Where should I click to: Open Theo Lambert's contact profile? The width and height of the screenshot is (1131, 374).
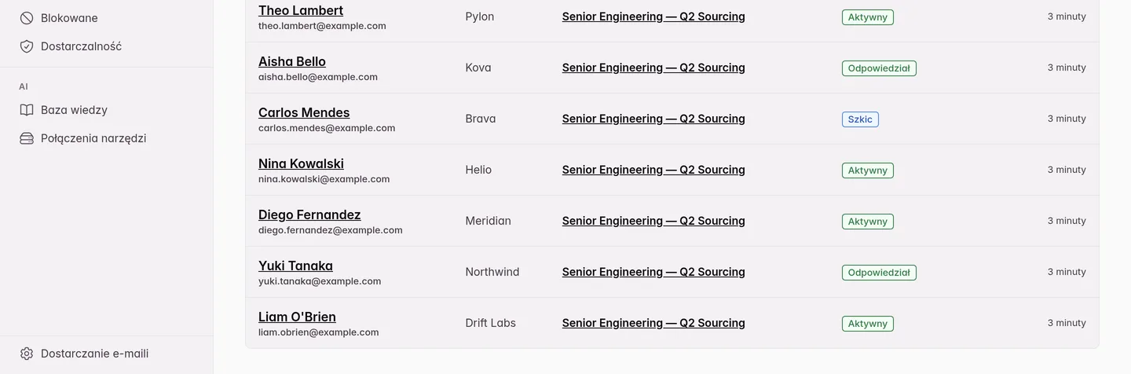(x=301, y=10)
